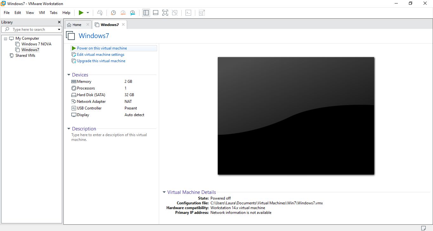433x231 pixels.
Task: Select Windows 7 NOVA in the library
Action: click(x=36, y=44)
